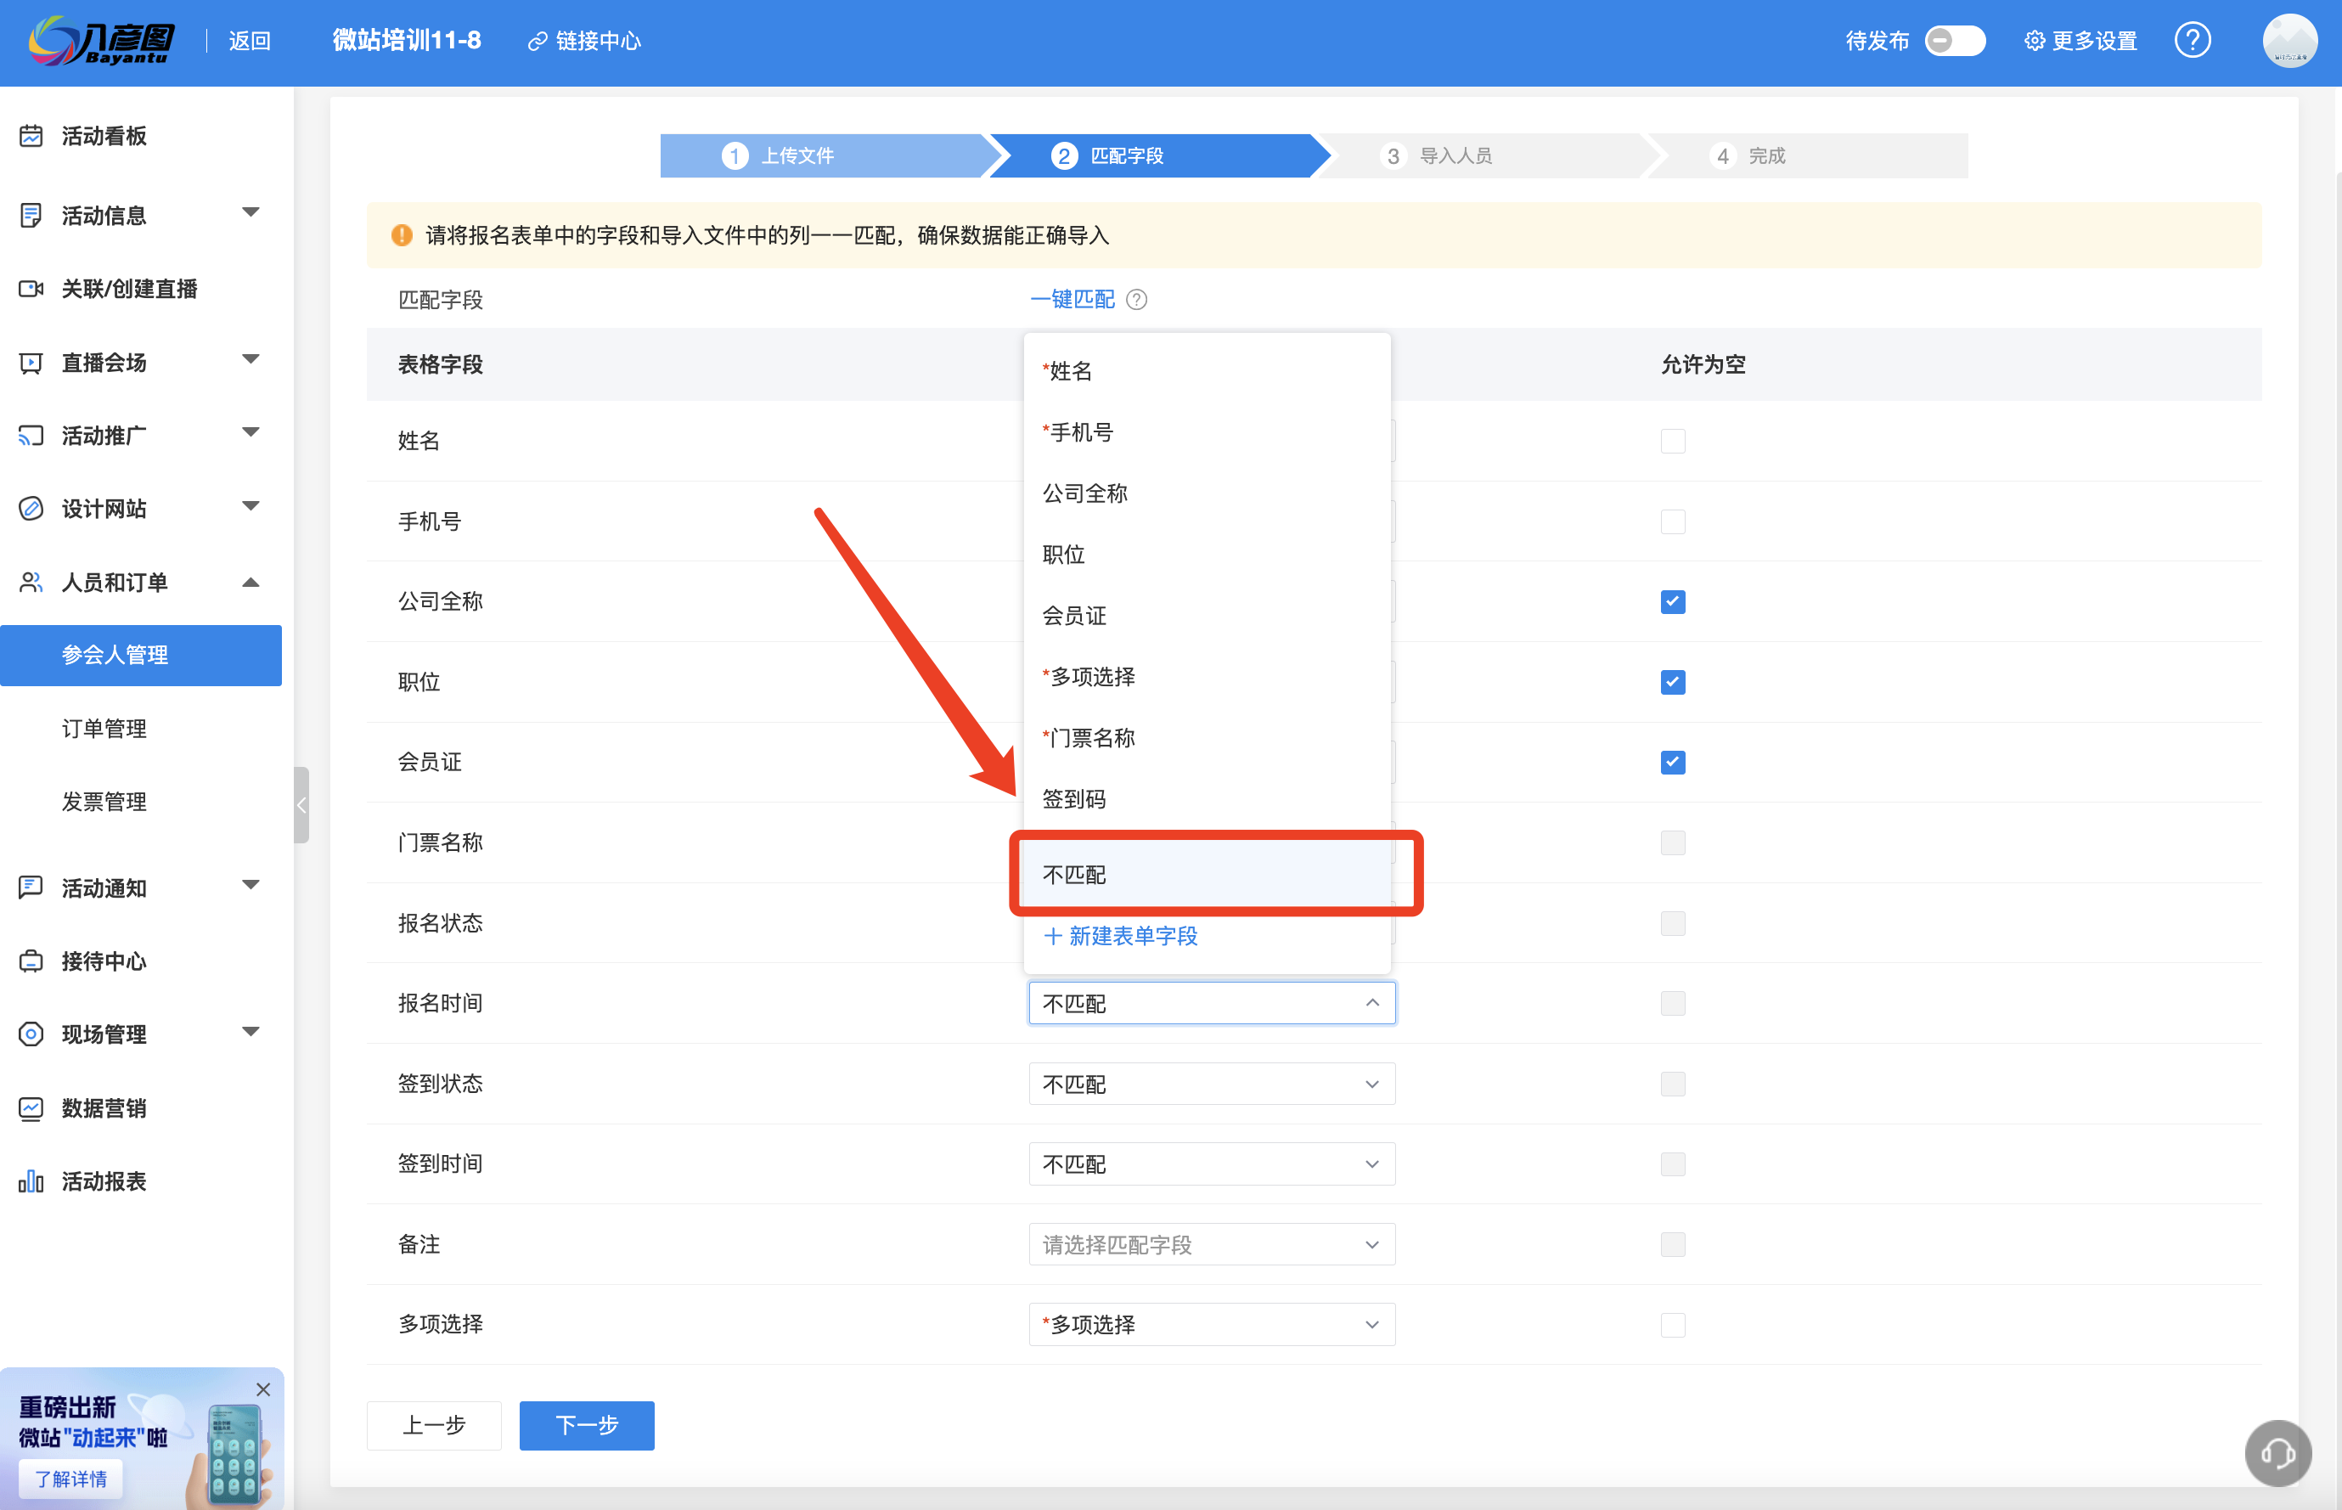The image size is (2342, 1510).
Task: Click the 了解详情 promo button
Action: tap(70, 1479)
